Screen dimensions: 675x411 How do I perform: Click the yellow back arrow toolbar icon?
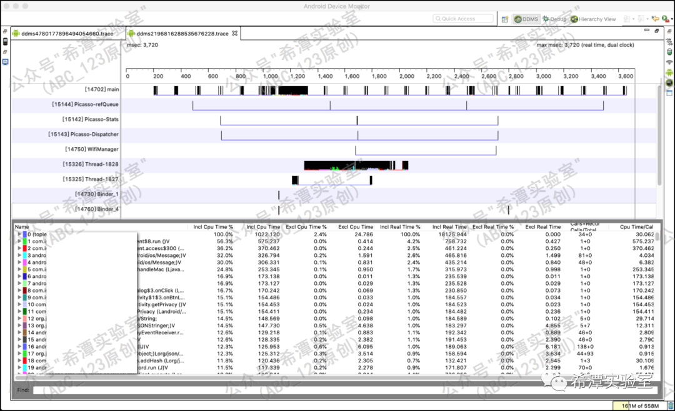[655, 19]
